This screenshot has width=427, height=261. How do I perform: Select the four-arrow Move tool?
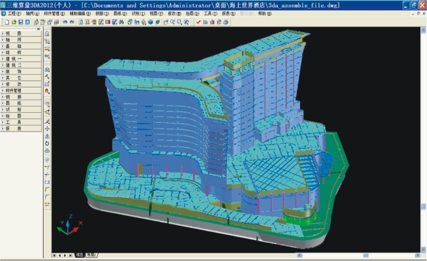47,129
